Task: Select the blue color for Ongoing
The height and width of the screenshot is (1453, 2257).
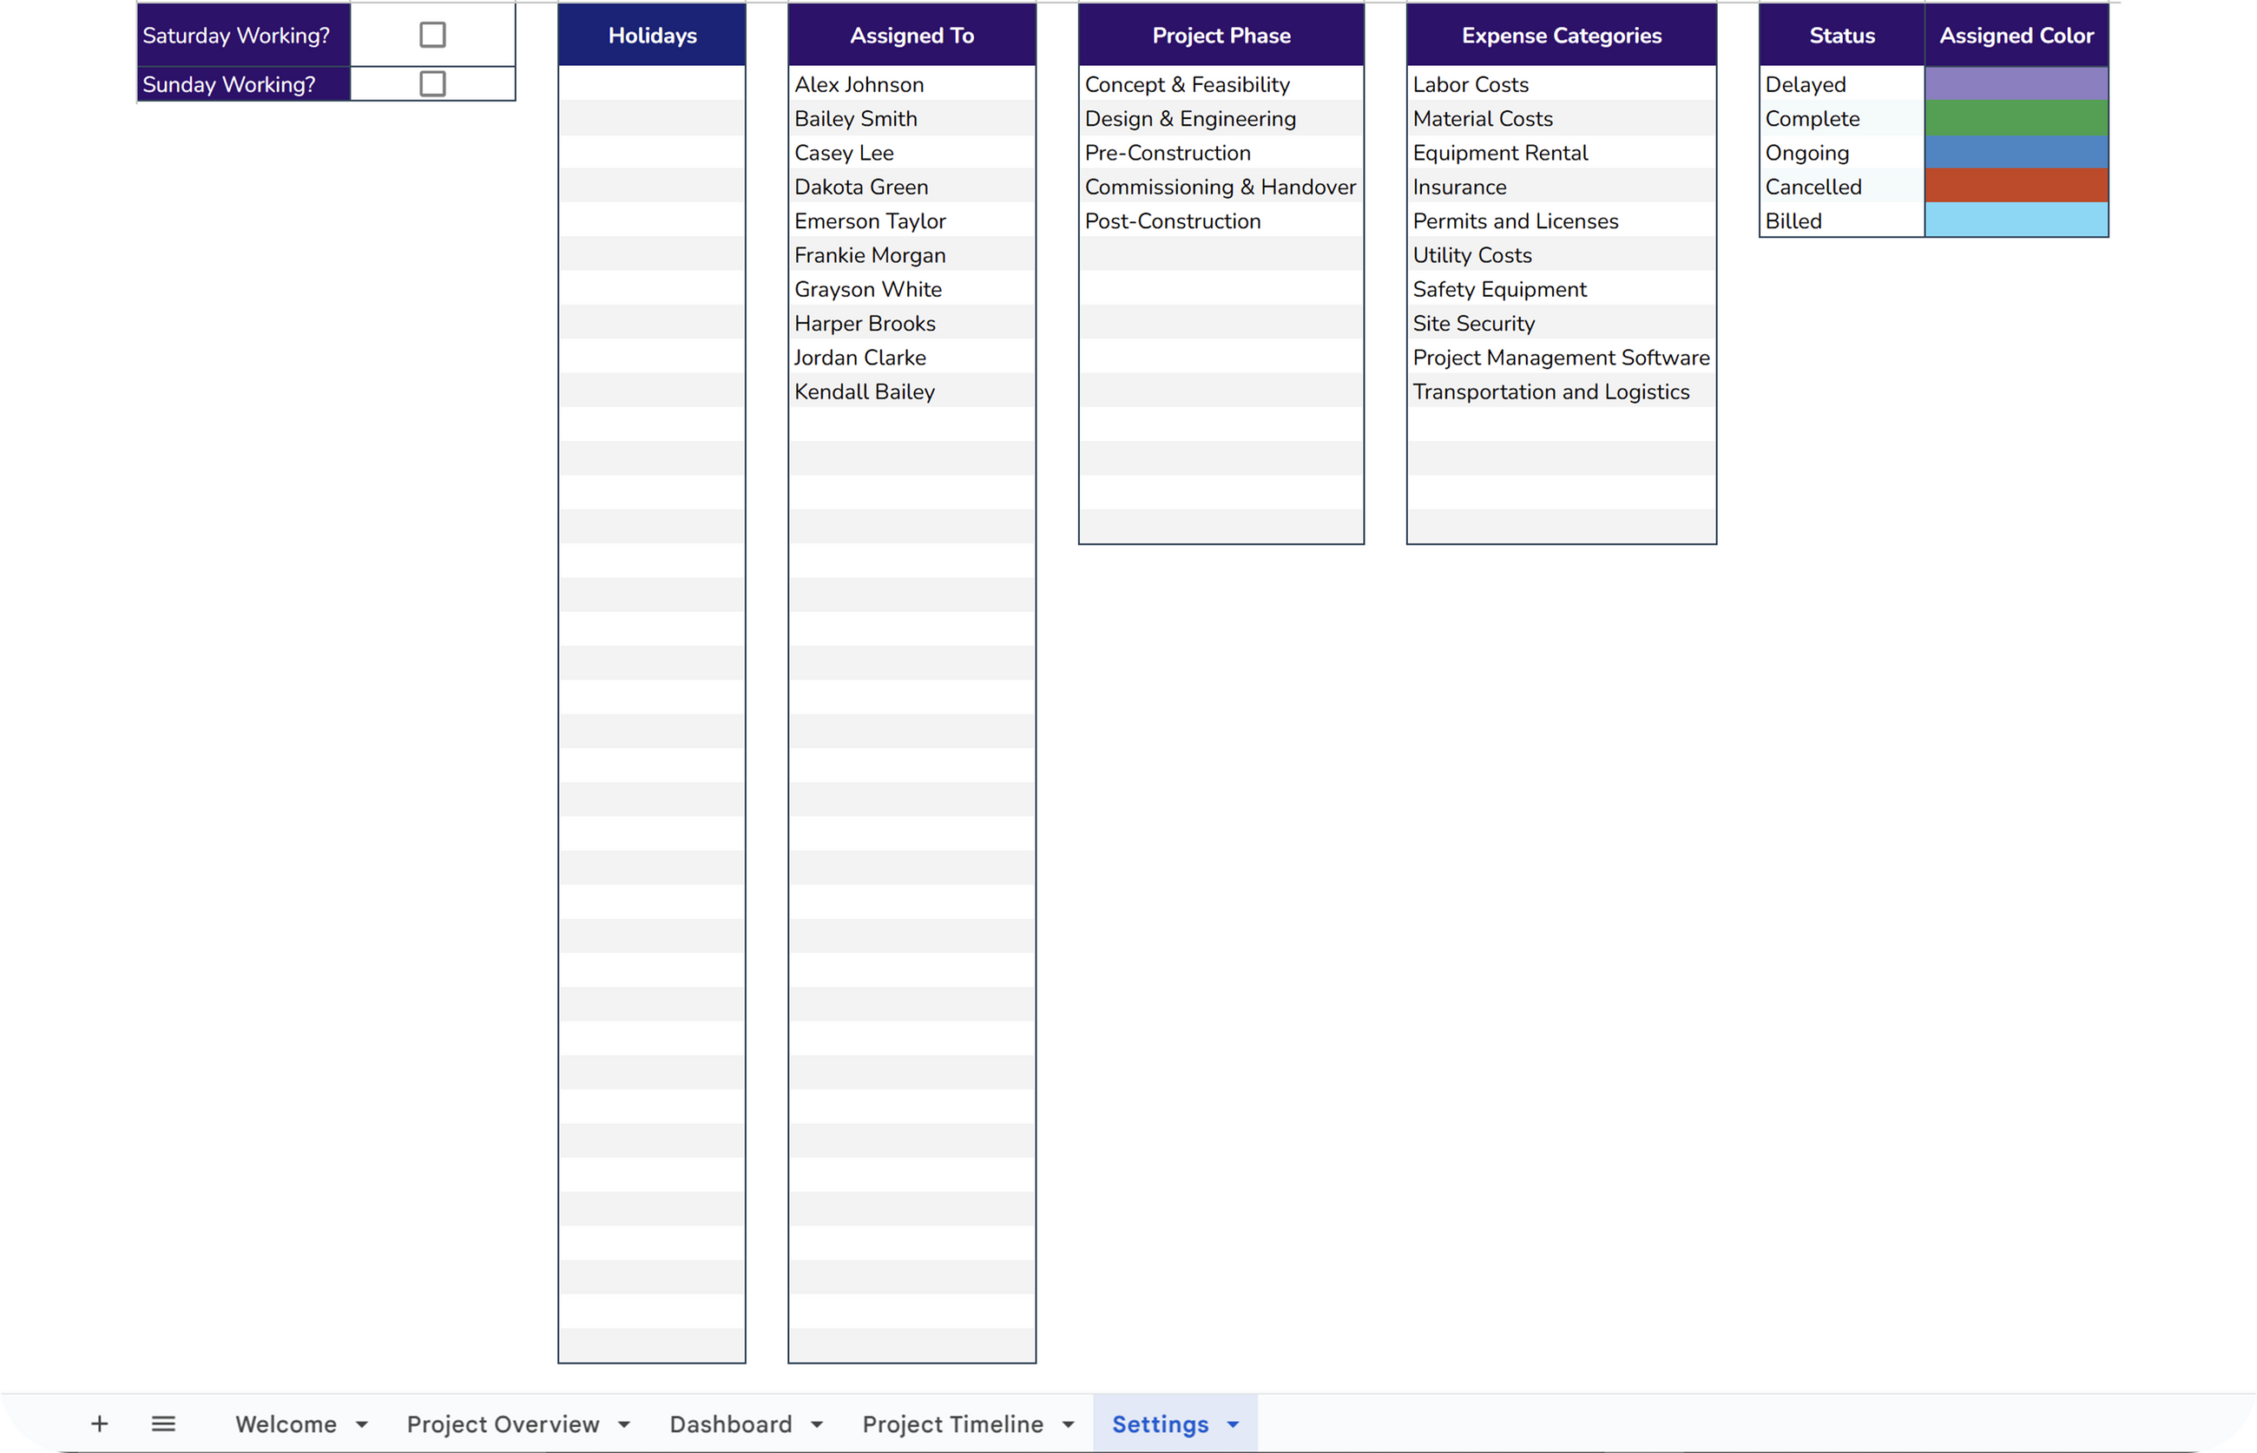Action: pos(2017,152)
